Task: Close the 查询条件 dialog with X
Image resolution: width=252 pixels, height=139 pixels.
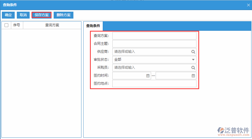Action: point(249,5)
